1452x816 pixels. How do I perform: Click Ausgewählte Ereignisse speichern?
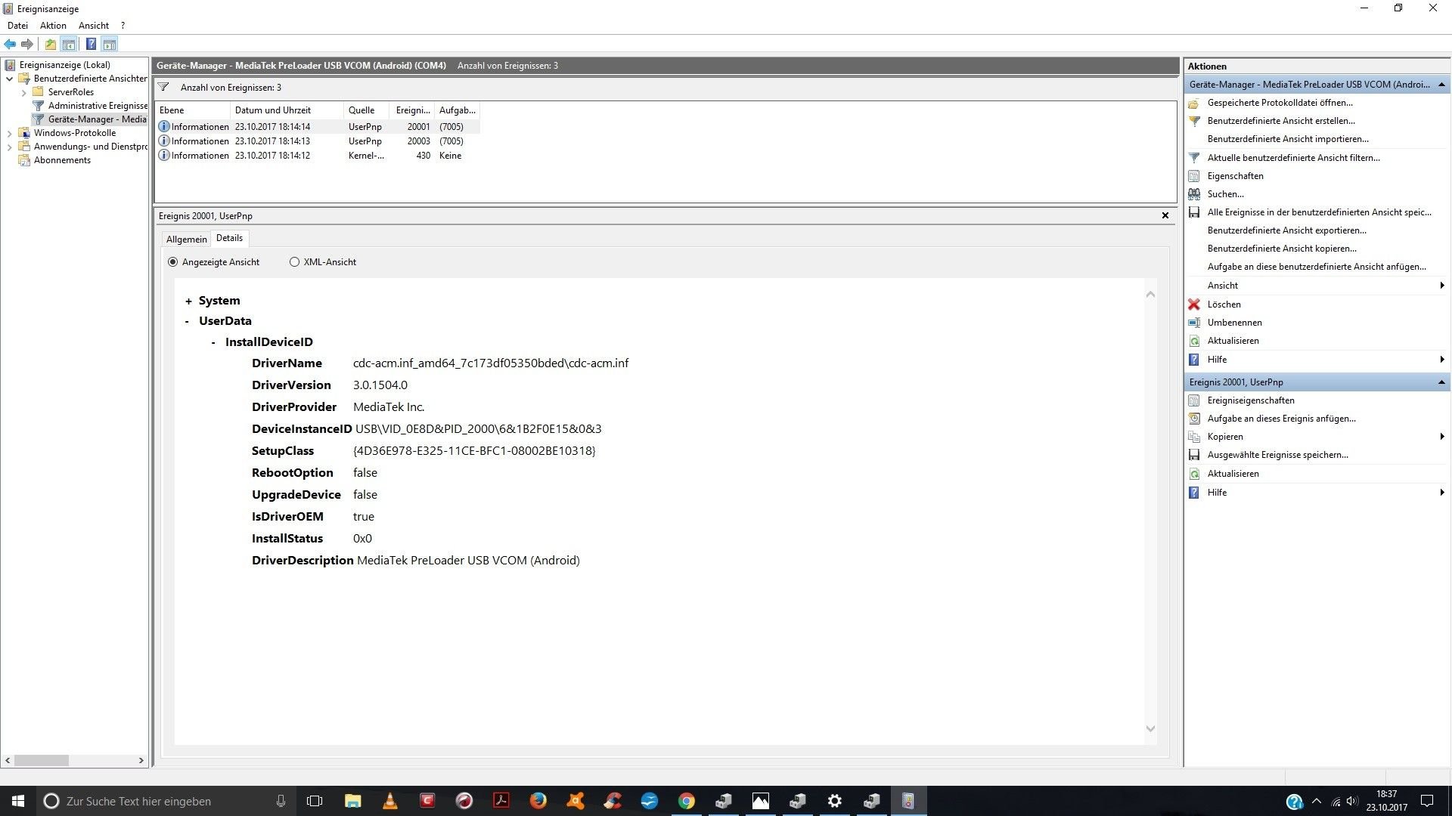click(x=1277, y=454)
